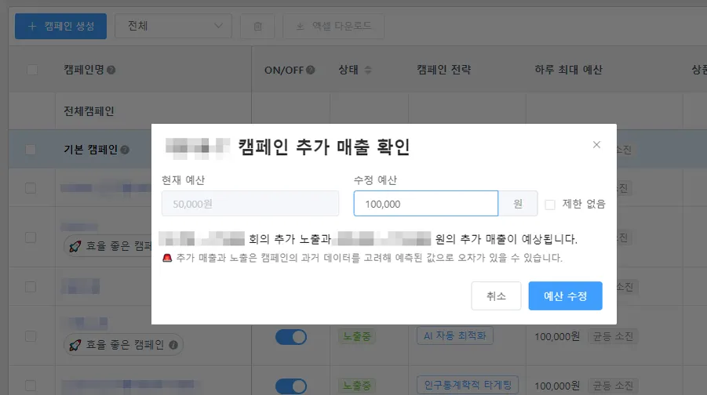Click 캠페인 전략 column header
The height and width of the screenshot is (395, 707).
click(443, 70)
